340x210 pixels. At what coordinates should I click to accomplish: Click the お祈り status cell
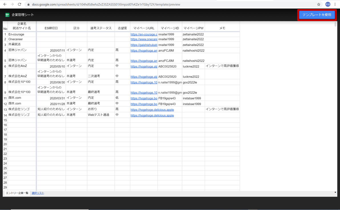click(101, 109)
